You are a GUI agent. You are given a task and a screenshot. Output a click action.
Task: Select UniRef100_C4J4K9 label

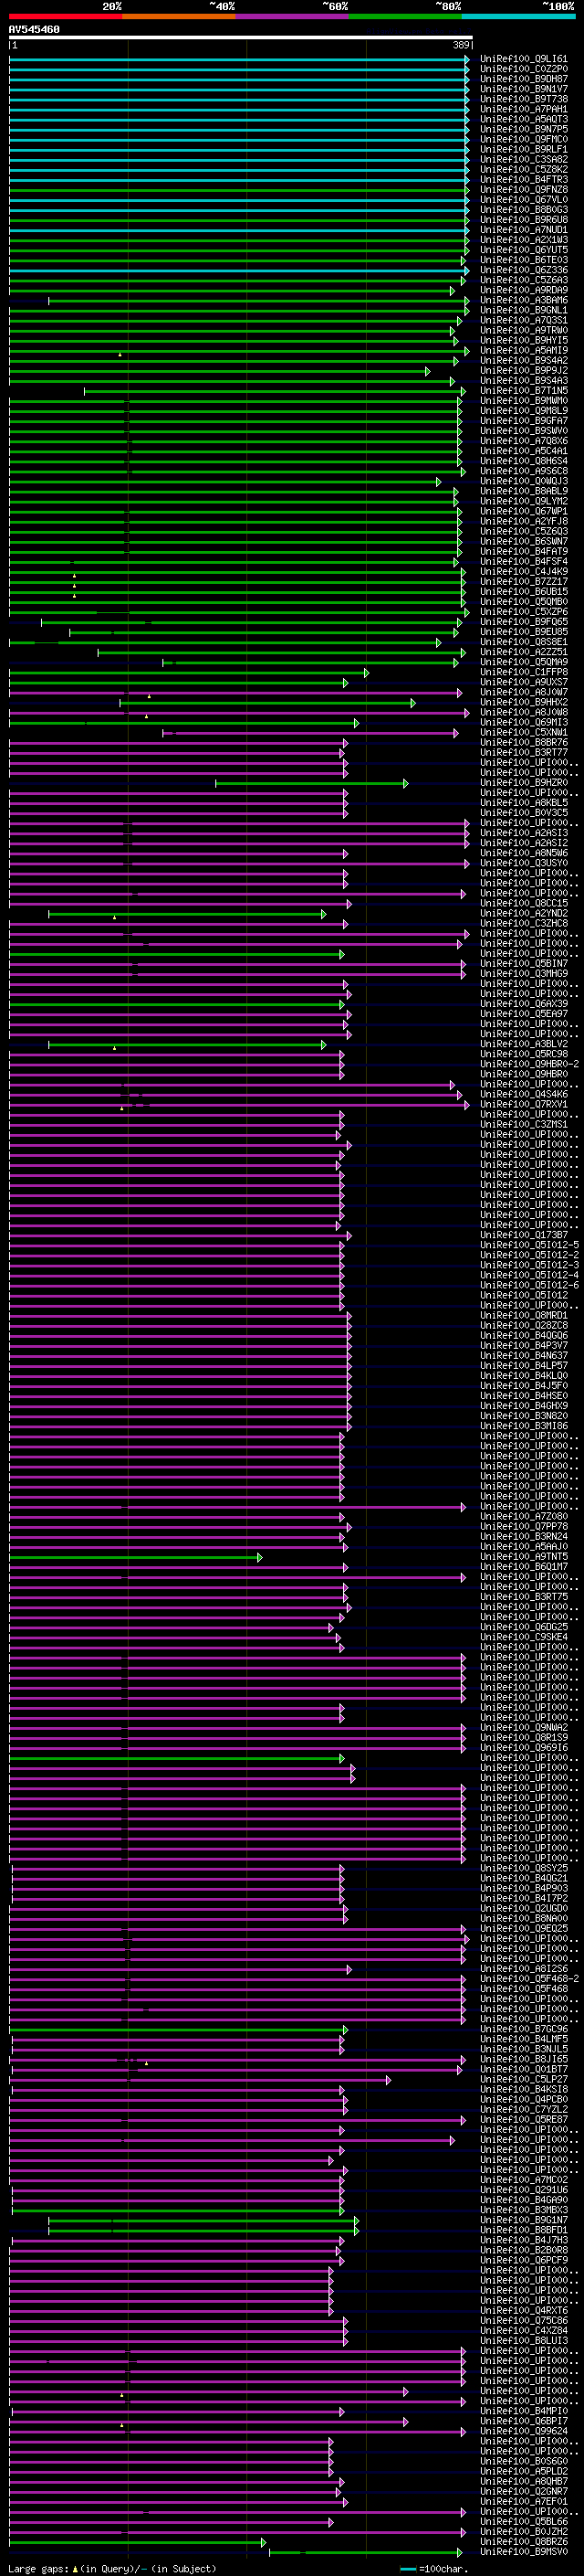click(x=524, y=572)
